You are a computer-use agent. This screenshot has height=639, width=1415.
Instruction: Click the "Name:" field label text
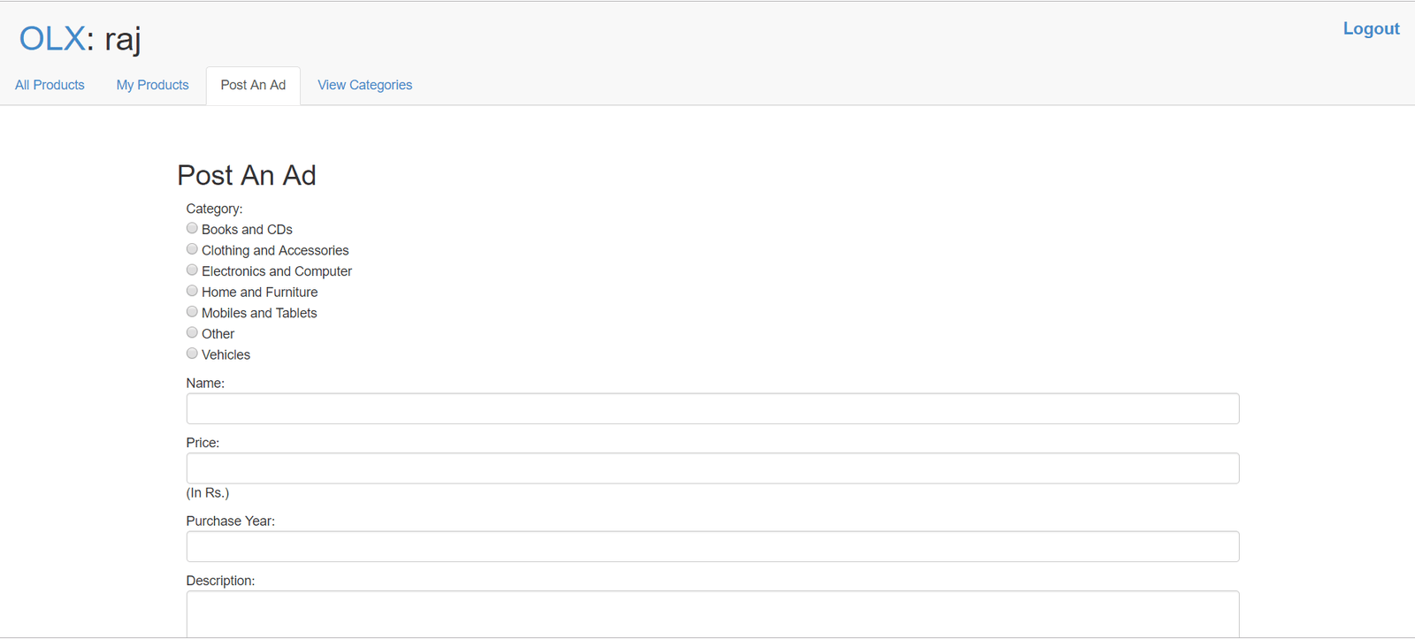tap(205, 383)
